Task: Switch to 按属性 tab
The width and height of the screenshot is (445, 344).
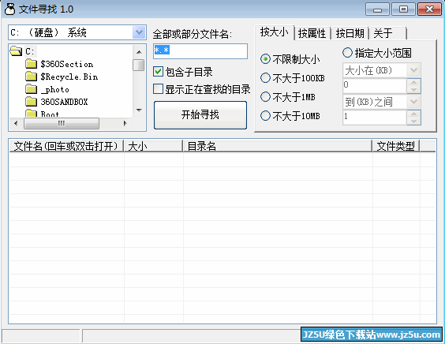Action: coord(312,33)
